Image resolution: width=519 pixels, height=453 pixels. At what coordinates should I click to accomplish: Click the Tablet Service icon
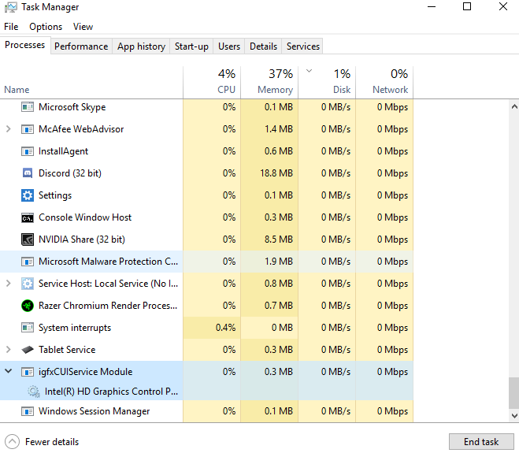27,350
